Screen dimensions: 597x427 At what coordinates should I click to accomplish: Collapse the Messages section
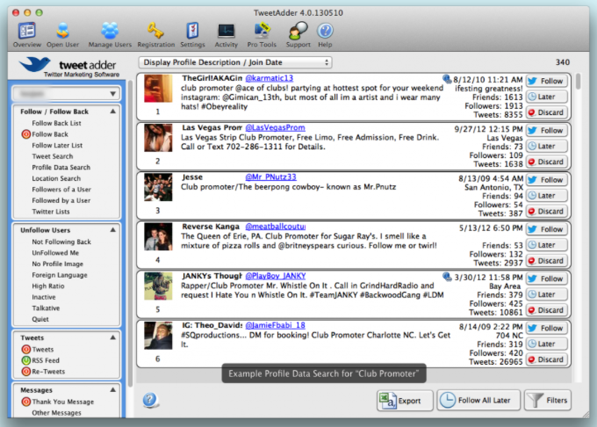coord(113,390)
